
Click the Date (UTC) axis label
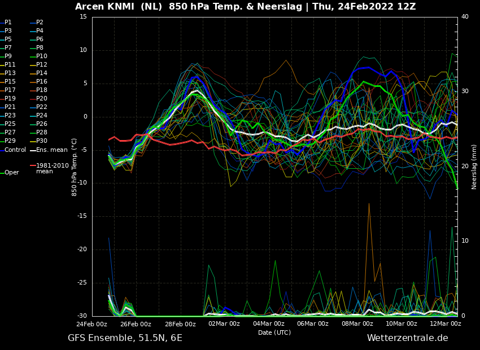point(274,333)
